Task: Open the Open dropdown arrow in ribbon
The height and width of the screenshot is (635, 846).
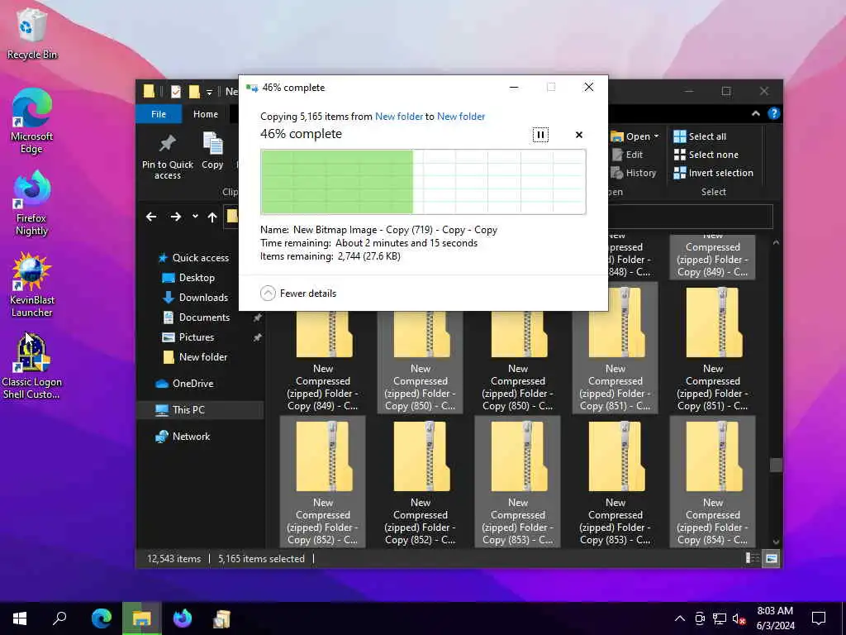Action: click(x=656, y=136)
